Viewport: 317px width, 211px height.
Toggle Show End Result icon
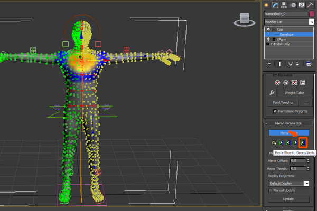click(279, 64)
